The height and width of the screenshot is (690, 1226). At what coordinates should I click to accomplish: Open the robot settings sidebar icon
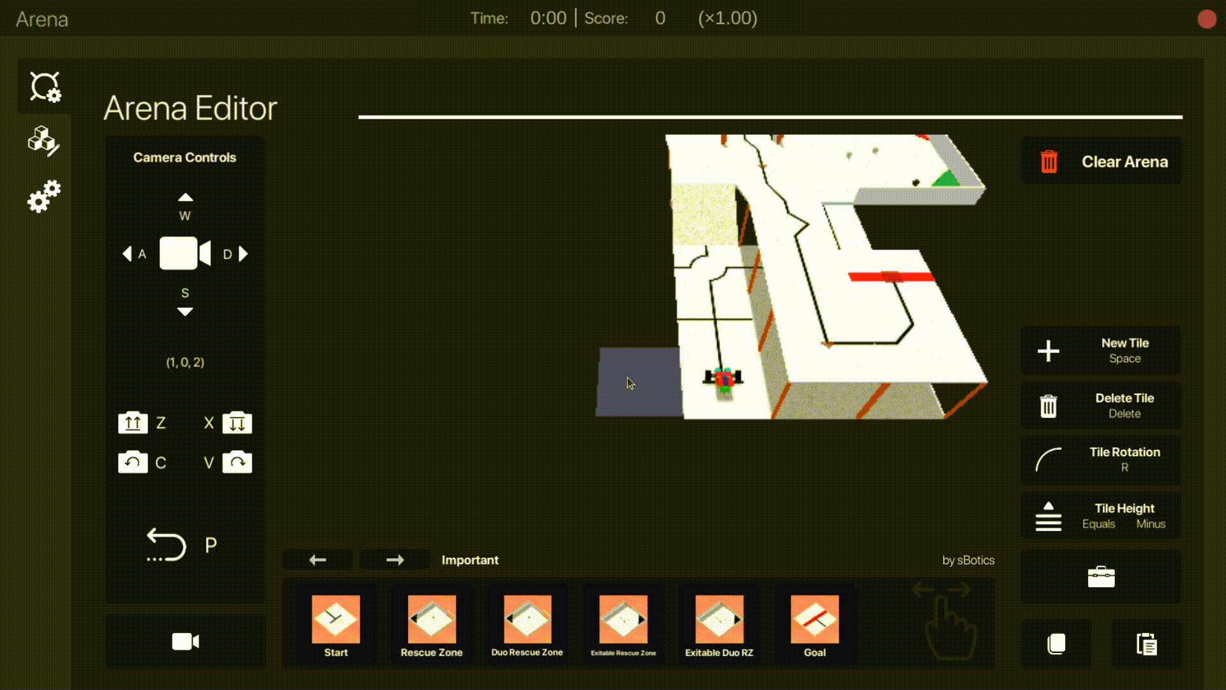(x=45, y=87)
